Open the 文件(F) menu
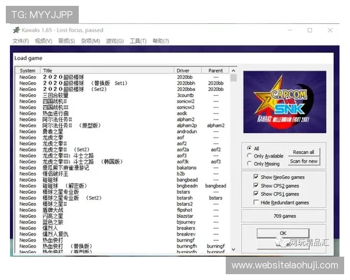Image resolution: width=350 pixels, height=280 pixels. click(21, 41)
